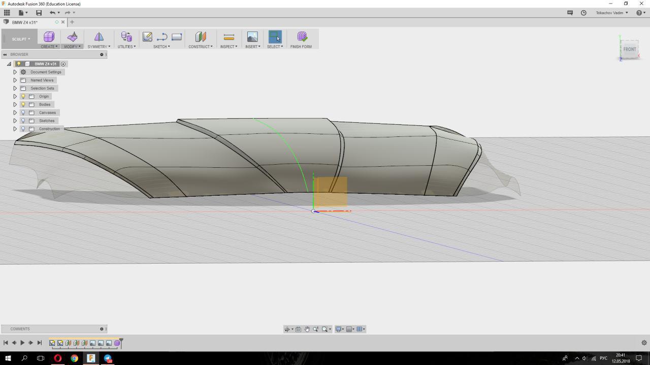Screen dimensions: 650x365
Task: Toggle visibility bulb of Sketches folder
Action: click(x=23, y=121)
